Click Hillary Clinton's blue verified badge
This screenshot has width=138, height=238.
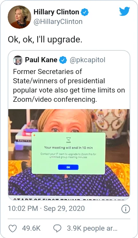click(85, 12)
